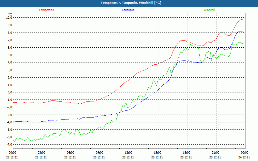The image size is (258, 161).
Task: Click the 21:00 time axis label
Action: (215, 153)
